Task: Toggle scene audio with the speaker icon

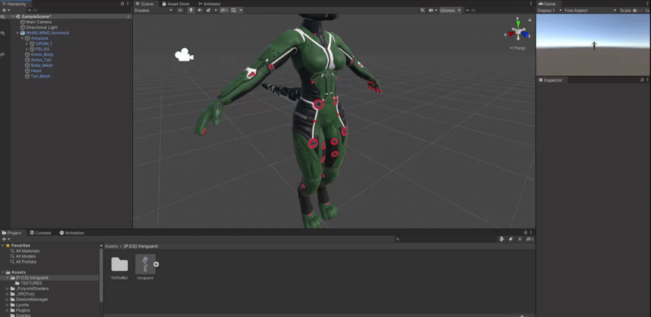Action: click(x=200, y=10)
